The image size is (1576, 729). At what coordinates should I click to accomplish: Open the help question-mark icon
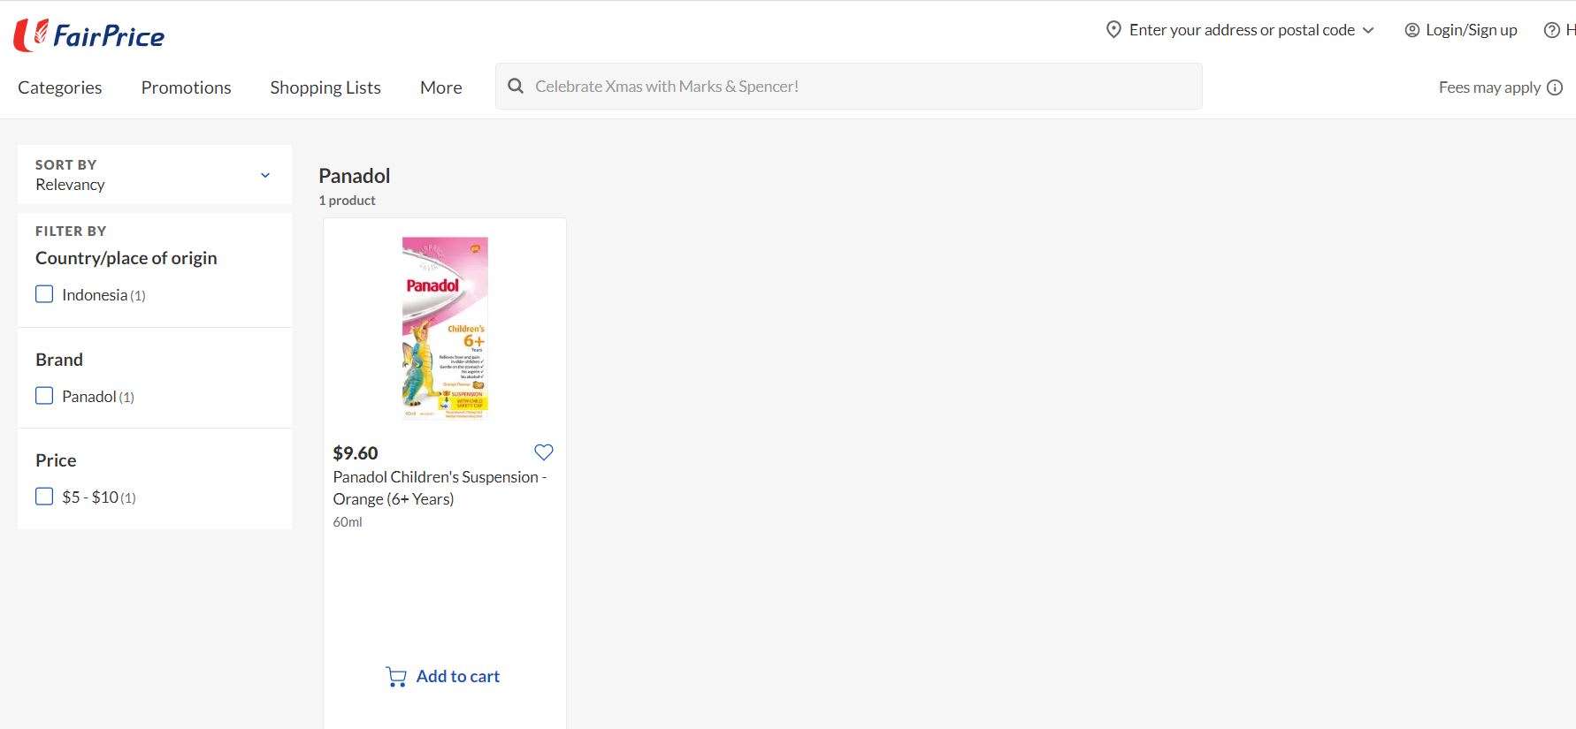[1551, 30]
